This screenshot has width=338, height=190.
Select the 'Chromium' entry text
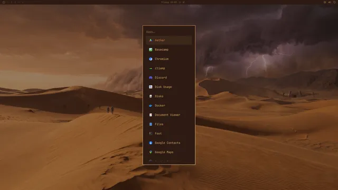(162, 59)
